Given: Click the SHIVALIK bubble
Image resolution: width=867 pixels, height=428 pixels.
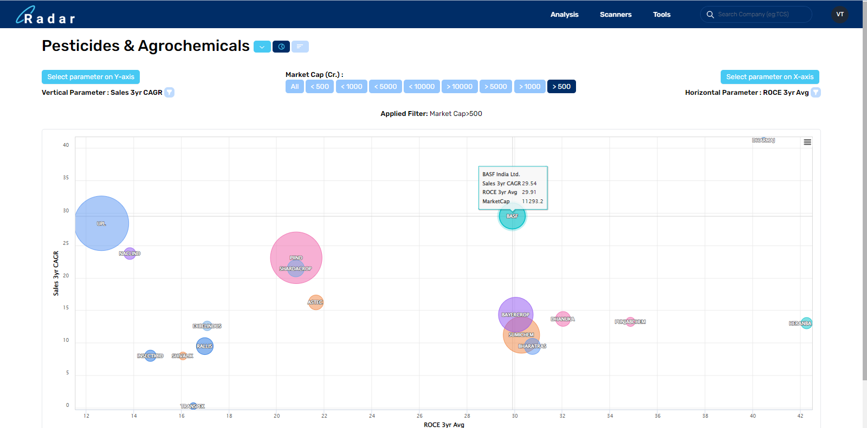Looking at the screenshot, I should pos(183,356).
